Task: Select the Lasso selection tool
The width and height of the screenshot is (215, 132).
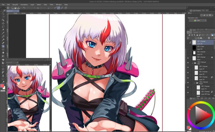Action: (x=3, y=26)
